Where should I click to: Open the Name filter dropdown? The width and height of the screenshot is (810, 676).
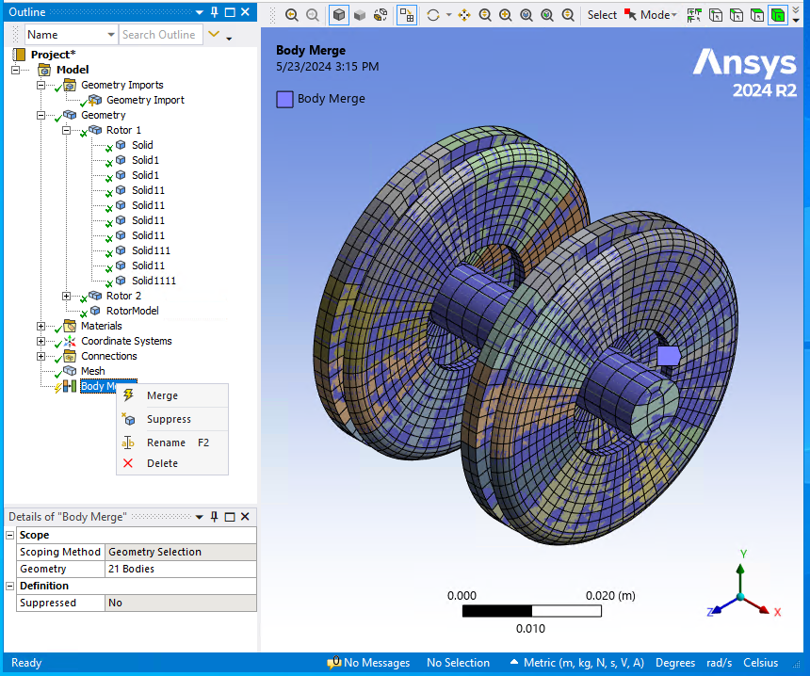(108, 35)
